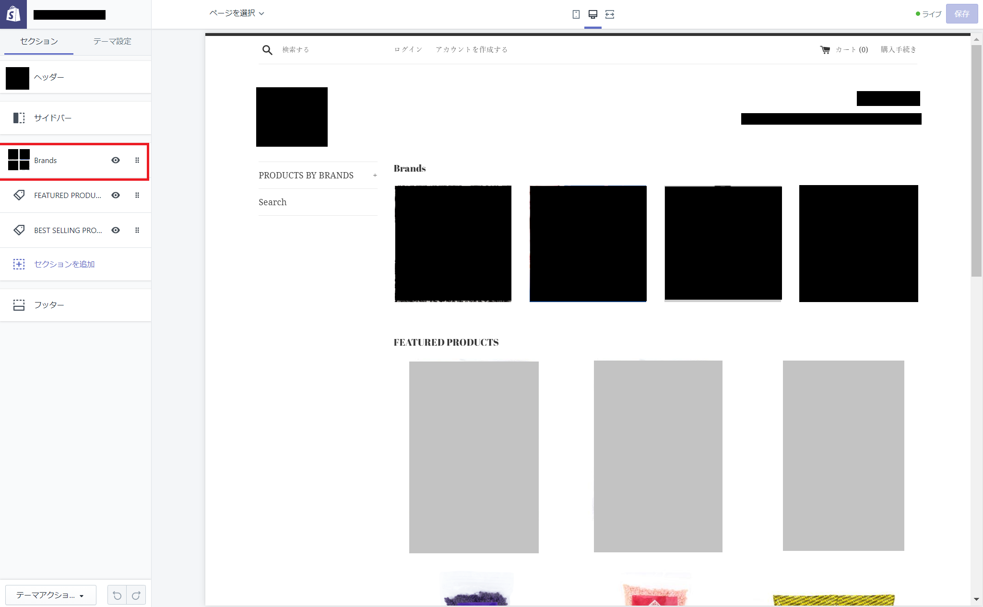Redo the last change
This screenshot has width=983, height=607.
pyautogui.click(x=136, y=595)
